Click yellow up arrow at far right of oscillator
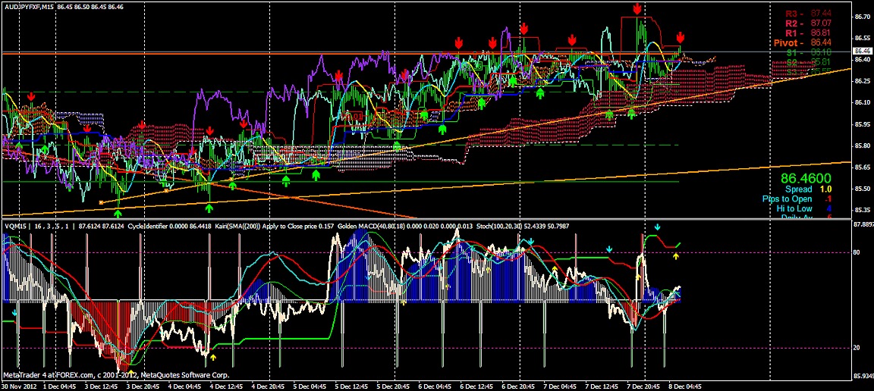Screen dimensions: 874x391 pos(676,256)
